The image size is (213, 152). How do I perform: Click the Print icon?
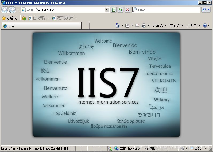tap(144, 25)
